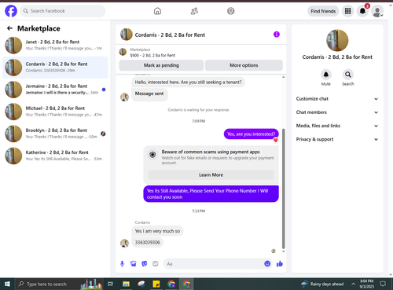Open File Explorer from the taskbar
The height and width of the screenshot is (290, 393).
126,284
